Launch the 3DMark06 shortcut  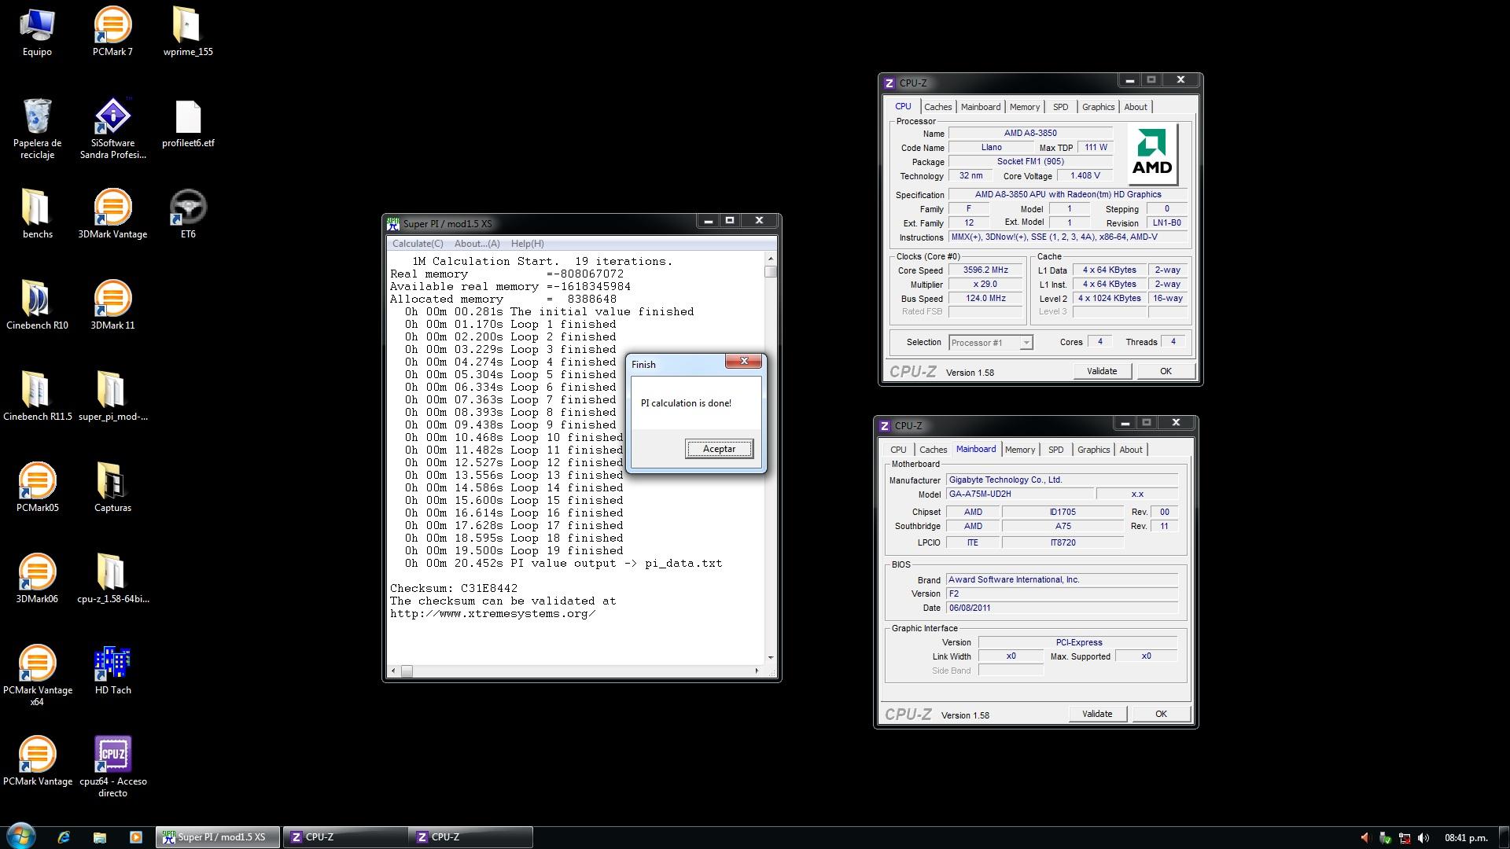coord(37,579)
